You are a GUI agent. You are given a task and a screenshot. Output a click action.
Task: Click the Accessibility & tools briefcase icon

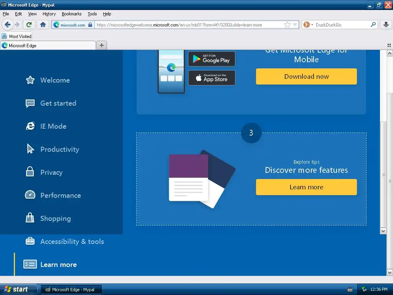30,241
